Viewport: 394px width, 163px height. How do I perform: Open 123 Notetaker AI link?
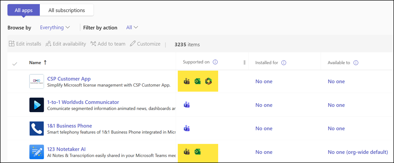point(66,149)
